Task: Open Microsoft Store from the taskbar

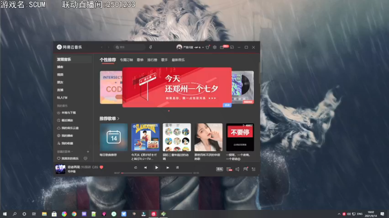Action: pos(54,214)
